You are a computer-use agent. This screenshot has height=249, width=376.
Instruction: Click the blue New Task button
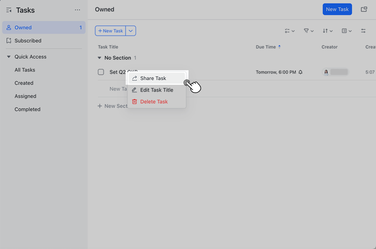pos(337,9)
